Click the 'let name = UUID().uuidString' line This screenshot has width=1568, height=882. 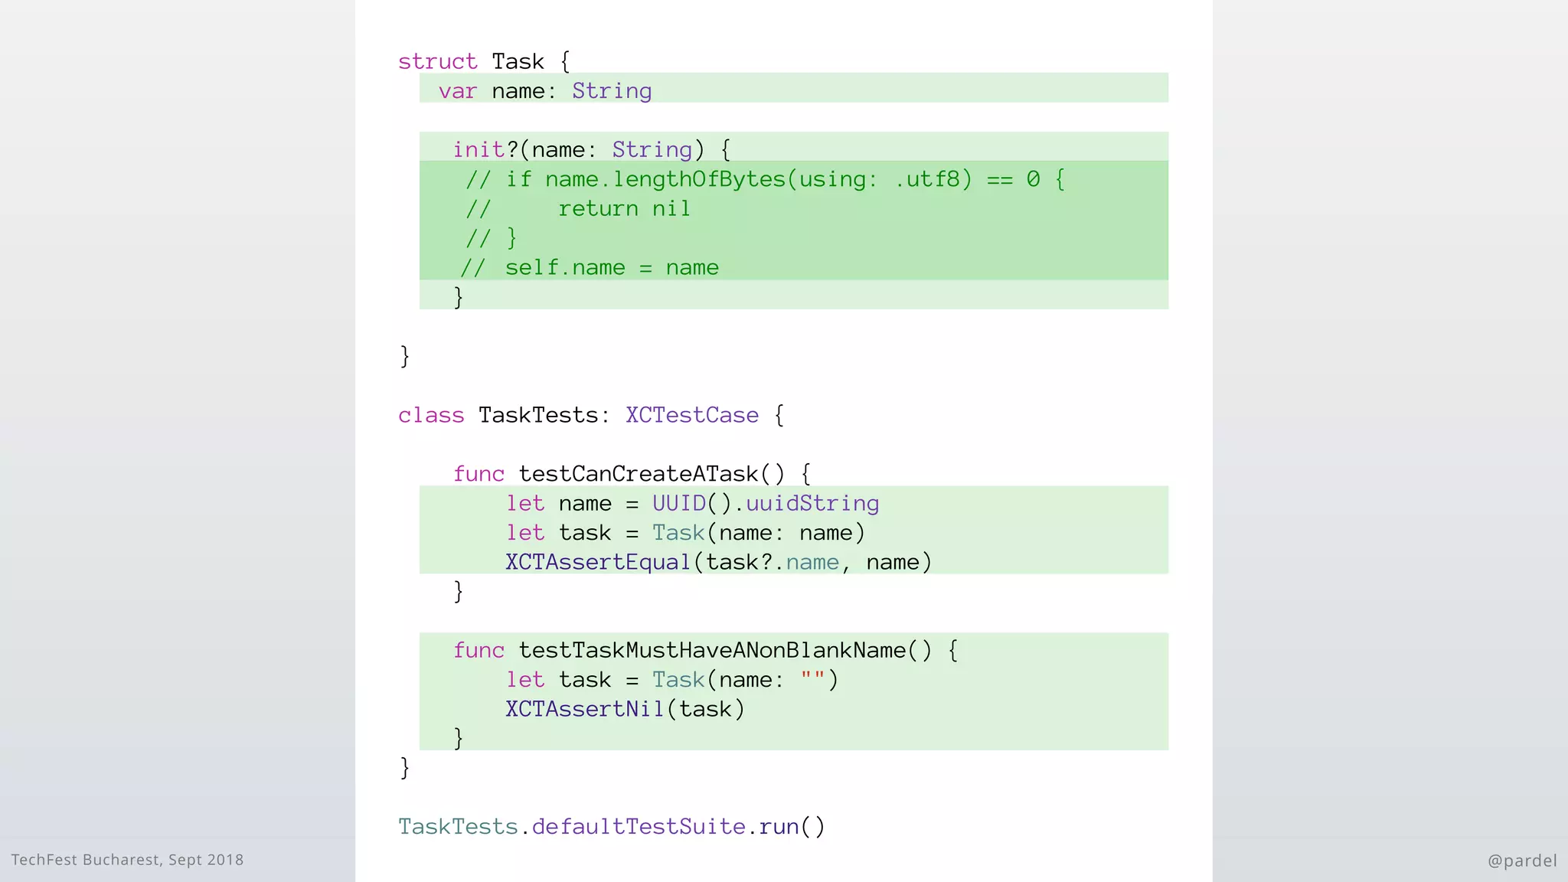coord(692,503)
